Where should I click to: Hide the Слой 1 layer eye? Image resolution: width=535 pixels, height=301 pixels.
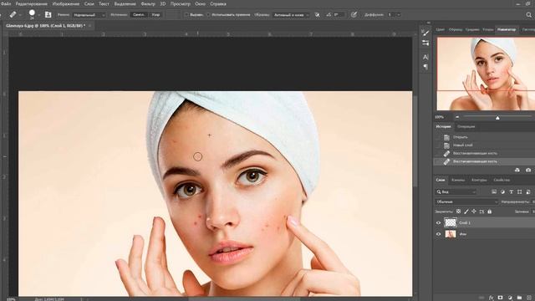(438, 223)
